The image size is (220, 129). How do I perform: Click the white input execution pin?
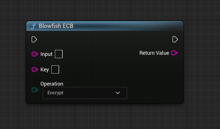[x=34, y=39]
